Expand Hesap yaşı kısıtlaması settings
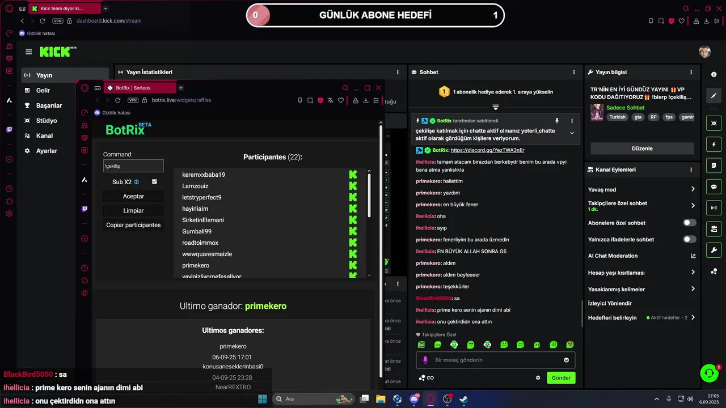 tap(693, 273)
